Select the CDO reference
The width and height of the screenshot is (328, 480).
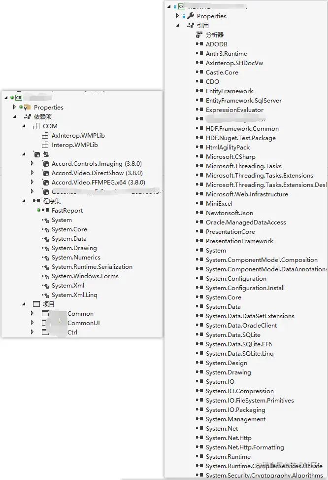tap(212, 81)
